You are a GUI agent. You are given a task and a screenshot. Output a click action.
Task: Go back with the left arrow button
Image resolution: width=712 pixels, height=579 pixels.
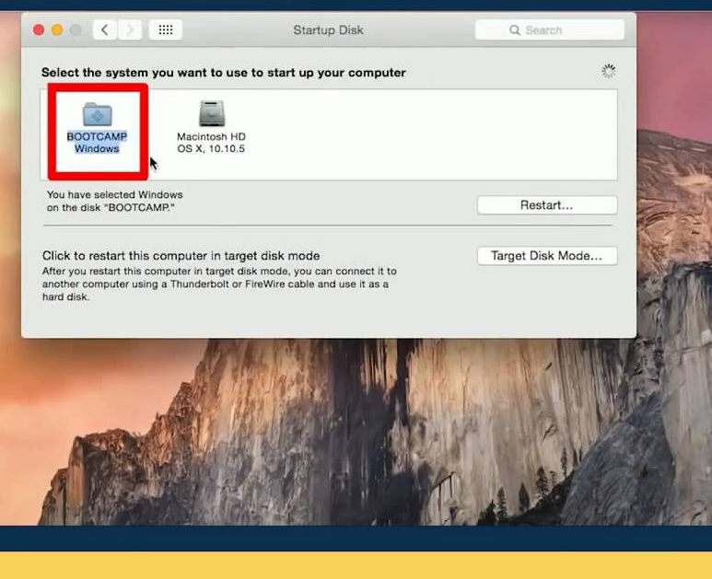(x=105, y=30)
